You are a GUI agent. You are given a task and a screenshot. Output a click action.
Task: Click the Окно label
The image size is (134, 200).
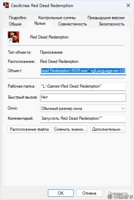[x=13, y=108]
